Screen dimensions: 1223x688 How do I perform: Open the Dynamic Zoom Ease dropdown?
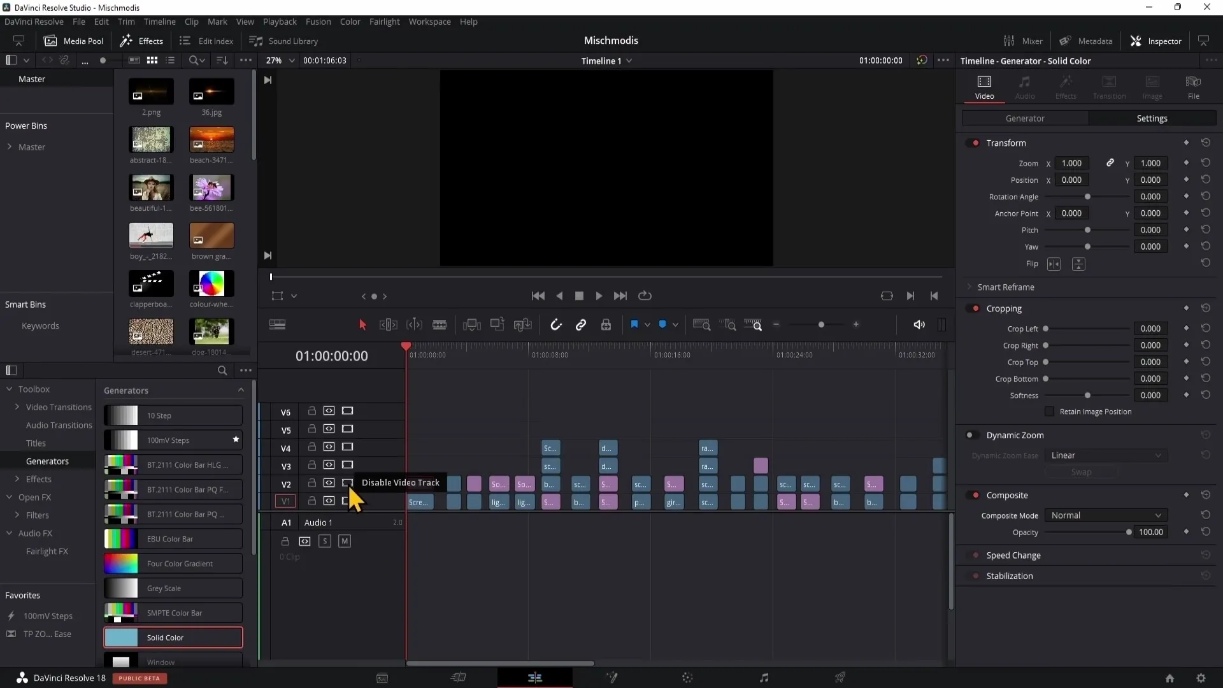click(x=1105, y=454)
